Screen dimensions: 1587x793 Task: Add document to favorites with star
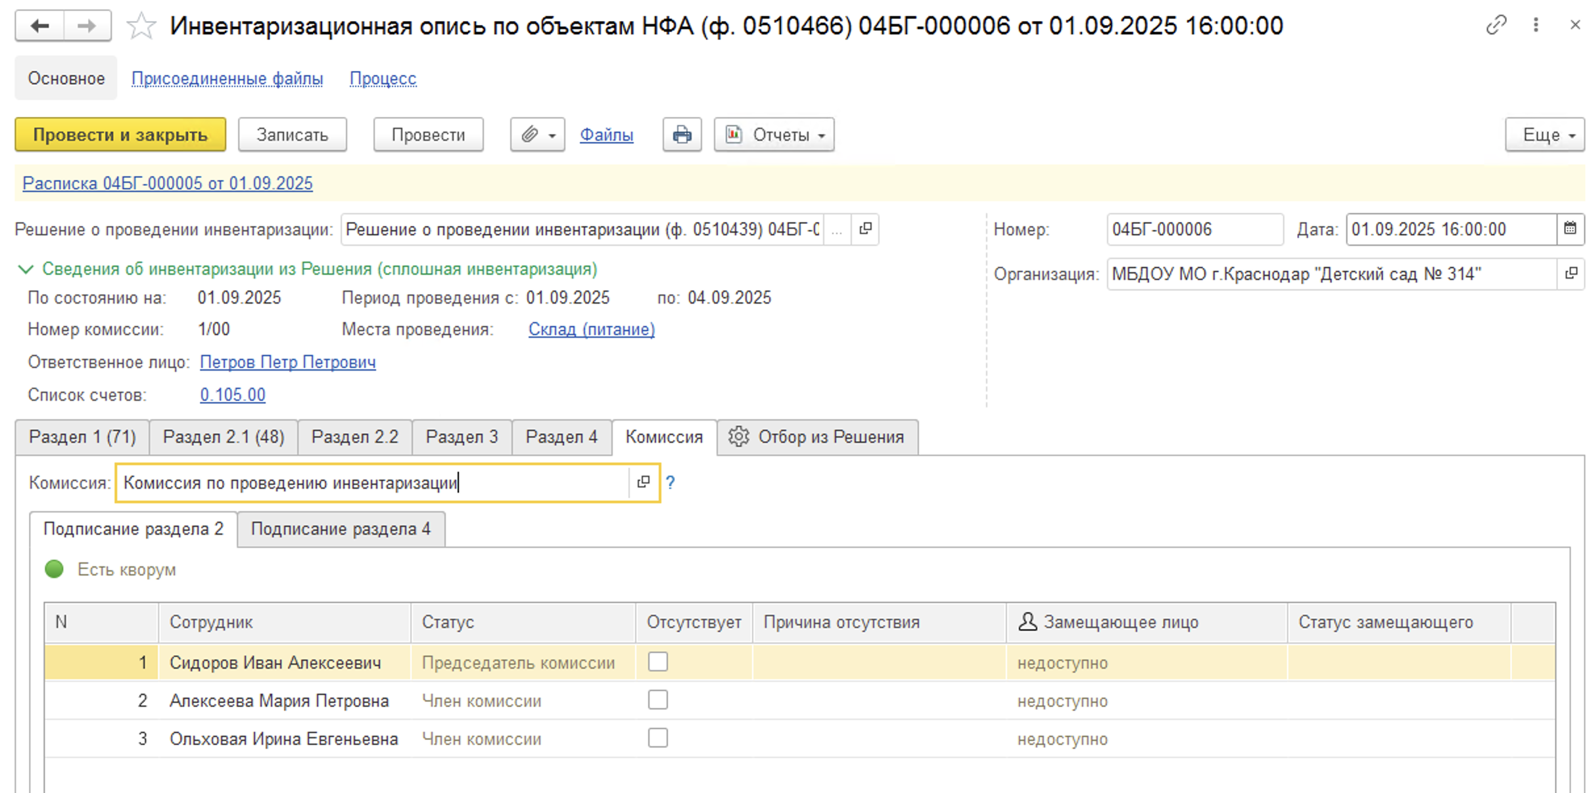(141, 26)
